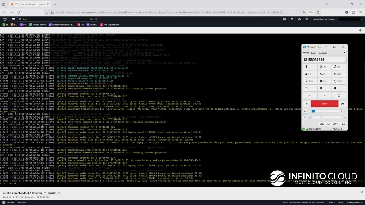Viewport: 365px width, 205px height.
Task: Click the call transfer icon in MicroSIP
Action: click(x=342, y=104)
